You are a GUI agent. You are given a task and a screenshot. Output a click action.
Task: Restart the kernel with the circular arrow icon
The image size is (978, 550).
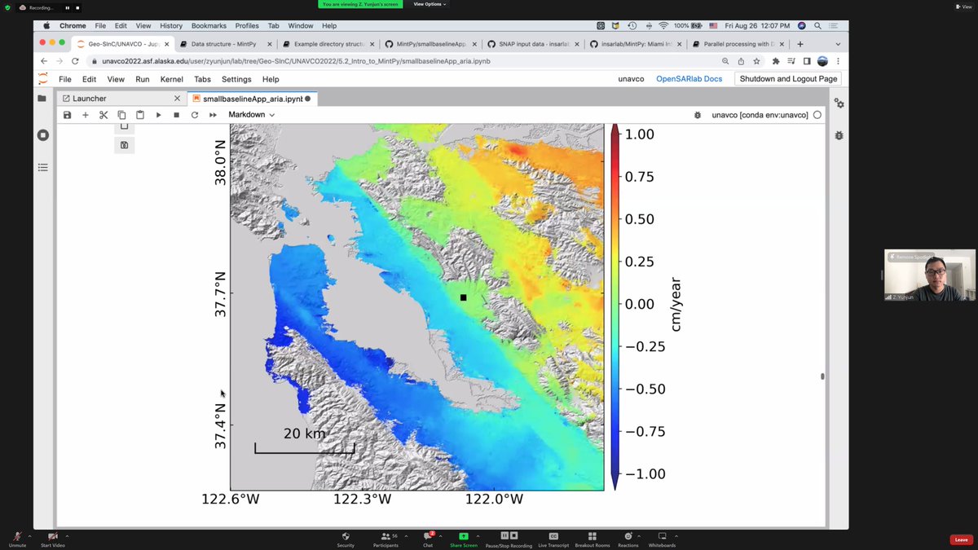coord(195,115)
